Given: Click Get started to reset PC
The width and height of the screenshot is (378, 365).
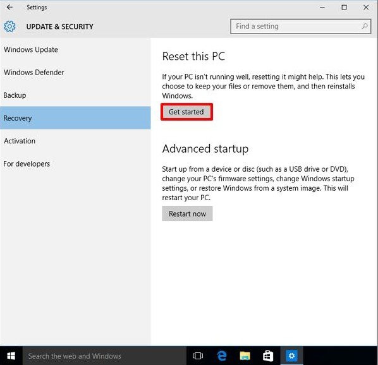Looking at the screenshot, I should (186, 112).
